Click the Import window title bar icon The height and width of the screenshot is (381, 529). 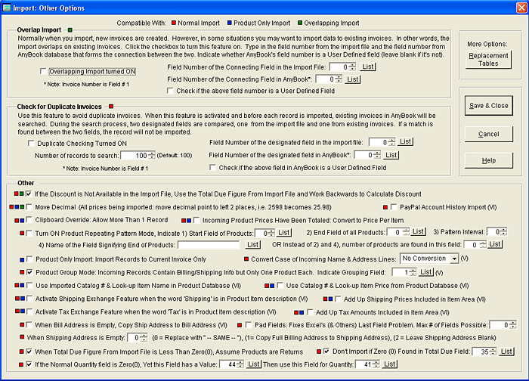coord(8,8)
